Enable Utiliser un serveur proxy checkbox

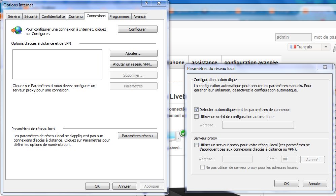click(x=196, y=145)
